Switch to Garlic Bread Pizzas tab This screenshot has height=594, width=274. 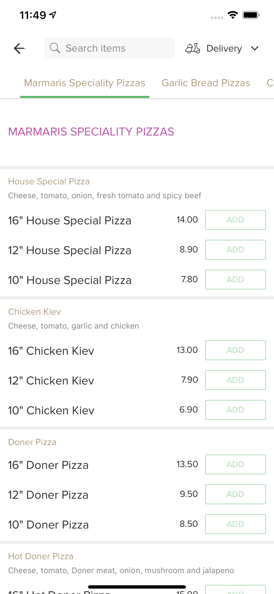pyautogui.click(x=206, y=83)
